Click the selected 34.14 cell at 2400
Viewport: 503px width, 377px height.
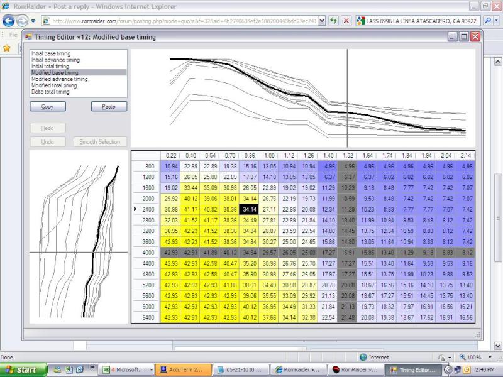tap(250, 209)
